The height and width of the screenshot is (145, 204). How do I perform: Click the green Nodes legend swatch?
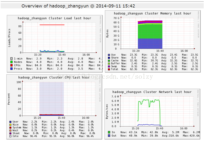(x=11, y=62)
